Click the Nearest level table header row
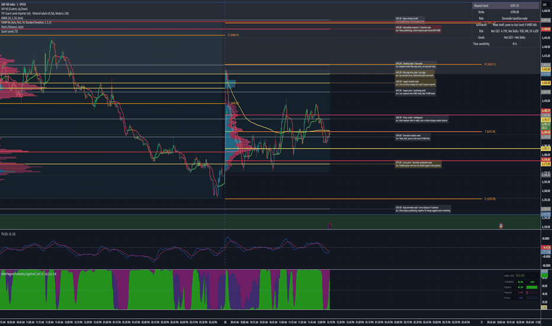 tap(506, 6)
